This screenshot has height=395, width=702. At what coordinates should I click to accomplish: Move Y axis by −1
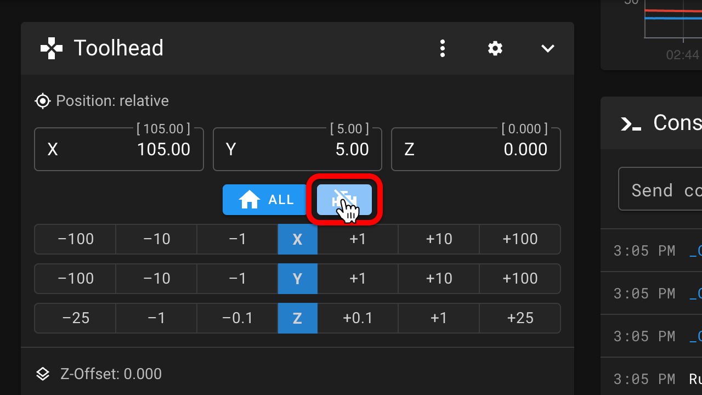coord(237,279)
